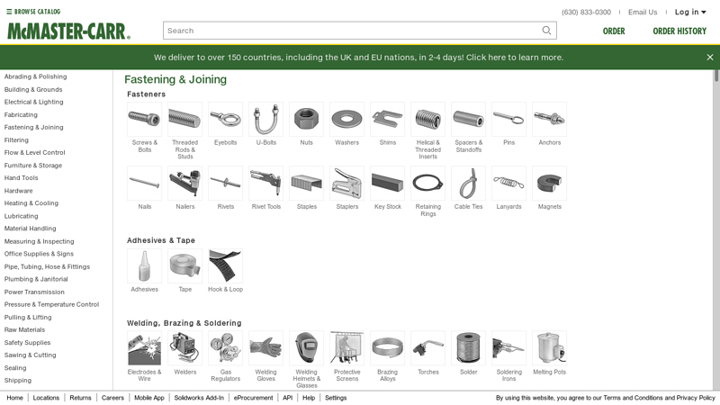Dismiss the green delivery banner
Viewport: 720px width, 405px height.
(710, 58)
